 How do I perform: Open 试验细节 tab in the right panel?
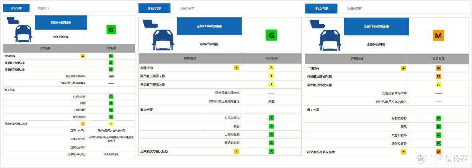(x=354, y=9)
